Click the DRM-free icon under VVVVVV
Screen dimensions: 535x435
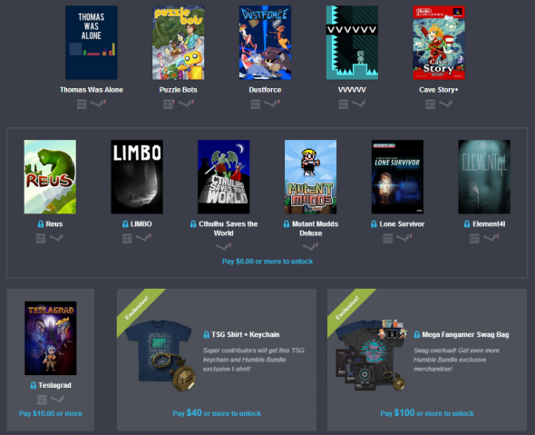pos(344,104)
